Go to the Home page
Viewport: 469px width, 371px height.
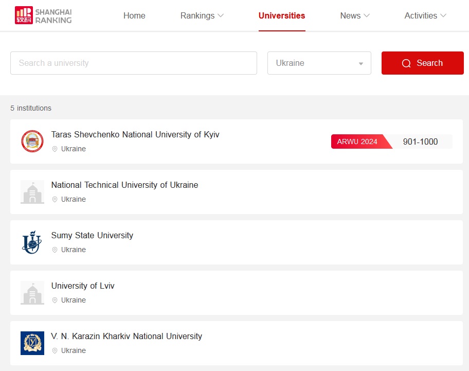coord(134,15)
